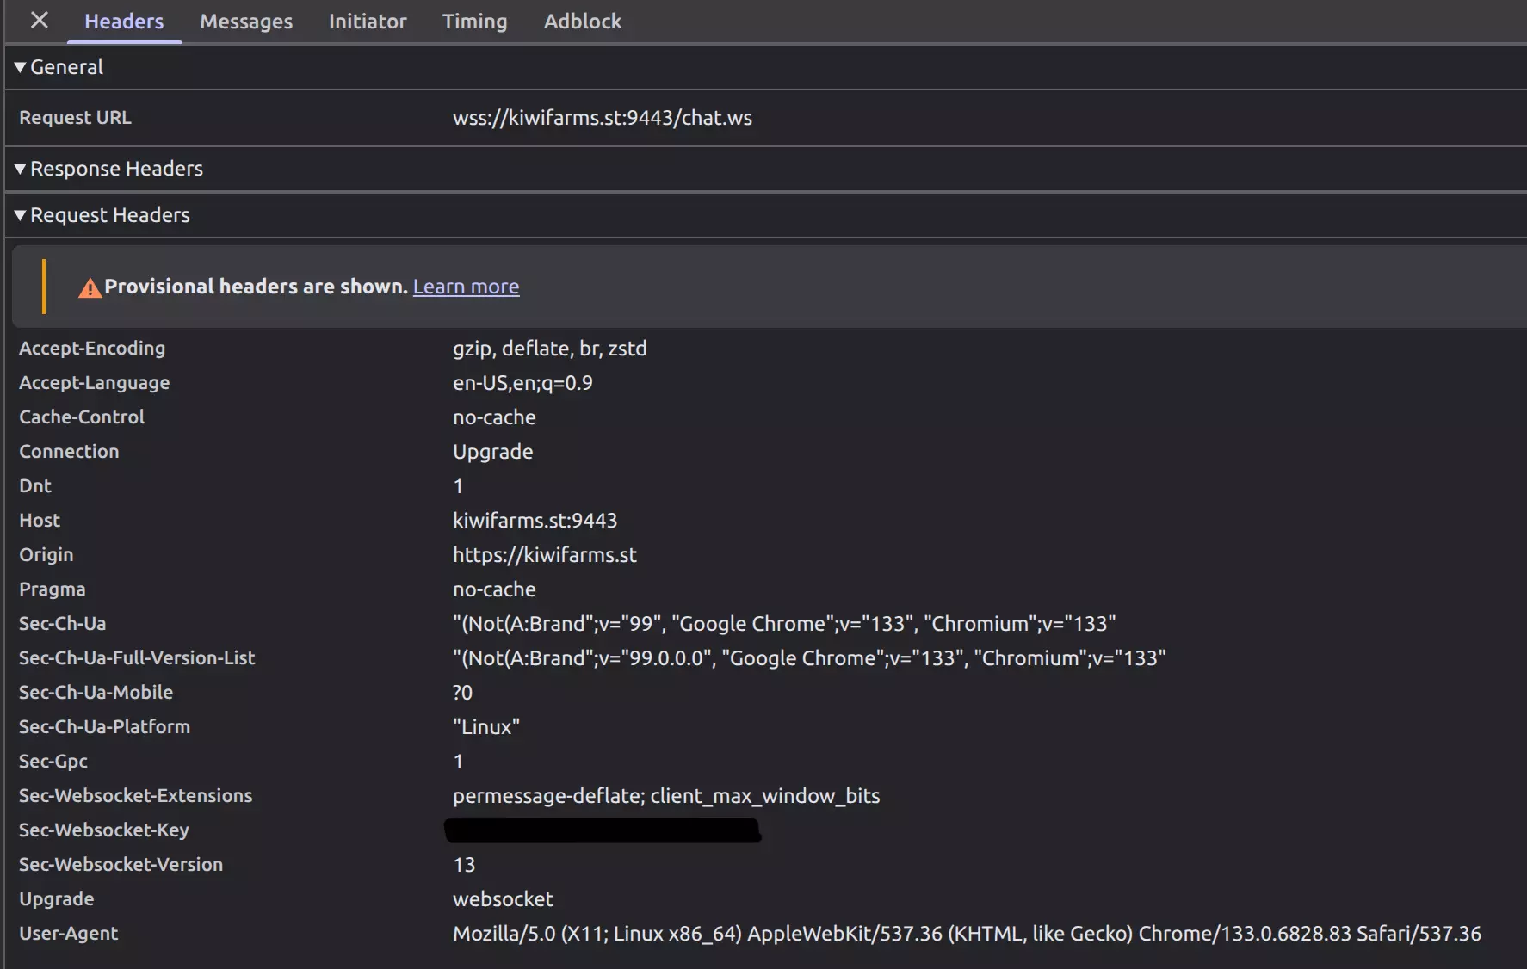This screenshot has height=969, width=1527.
Task: Click the Provisional headers are shown message
Action: coord(256,287)
